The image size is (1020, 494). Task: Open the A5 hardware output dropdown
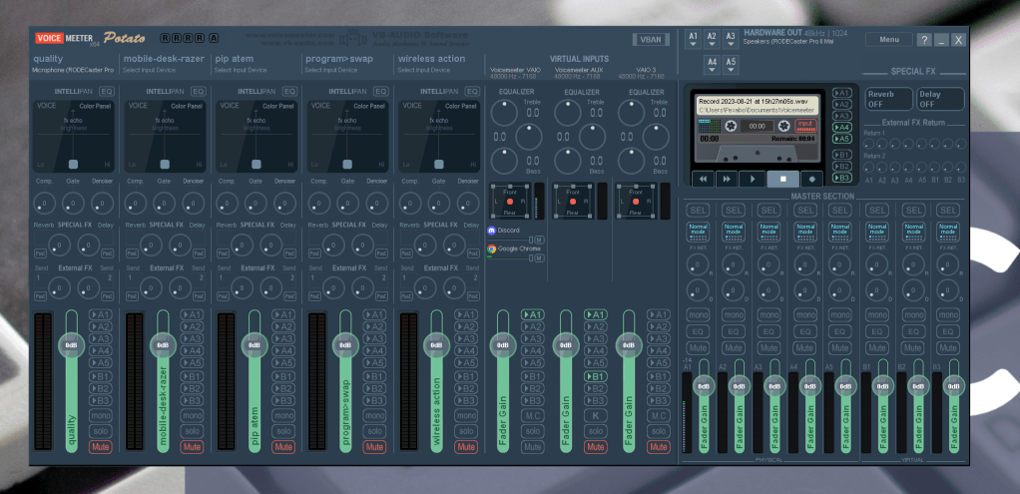pos(731,65)
